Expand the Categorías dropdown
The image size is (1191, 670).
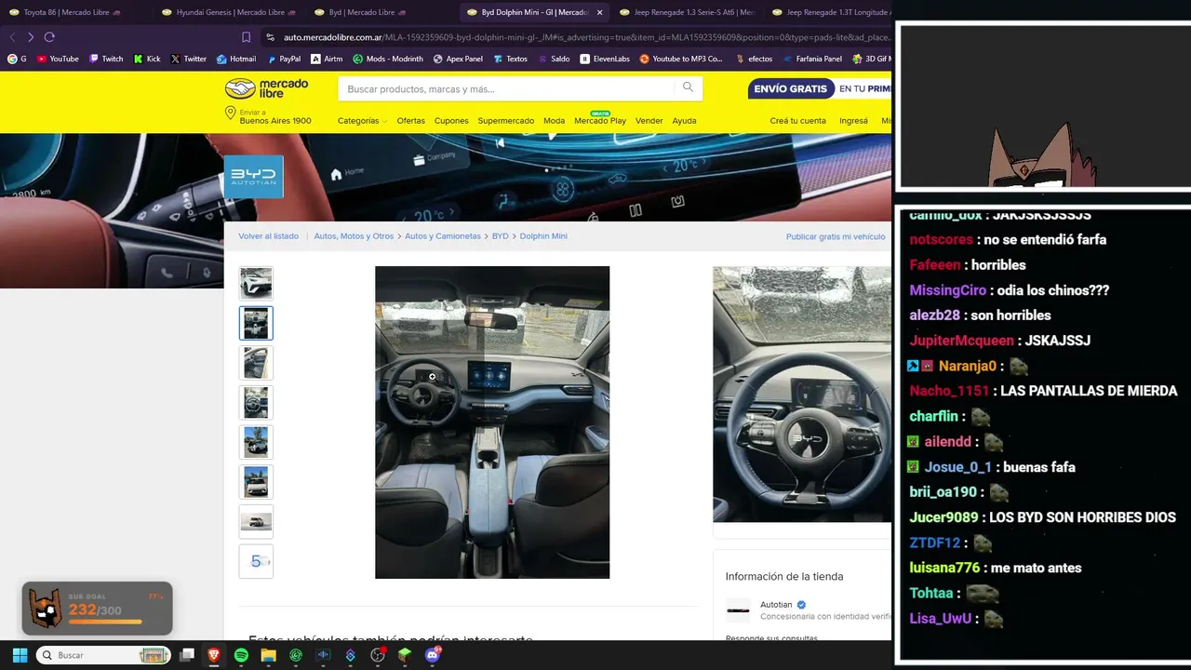click(x=362, y=121)
